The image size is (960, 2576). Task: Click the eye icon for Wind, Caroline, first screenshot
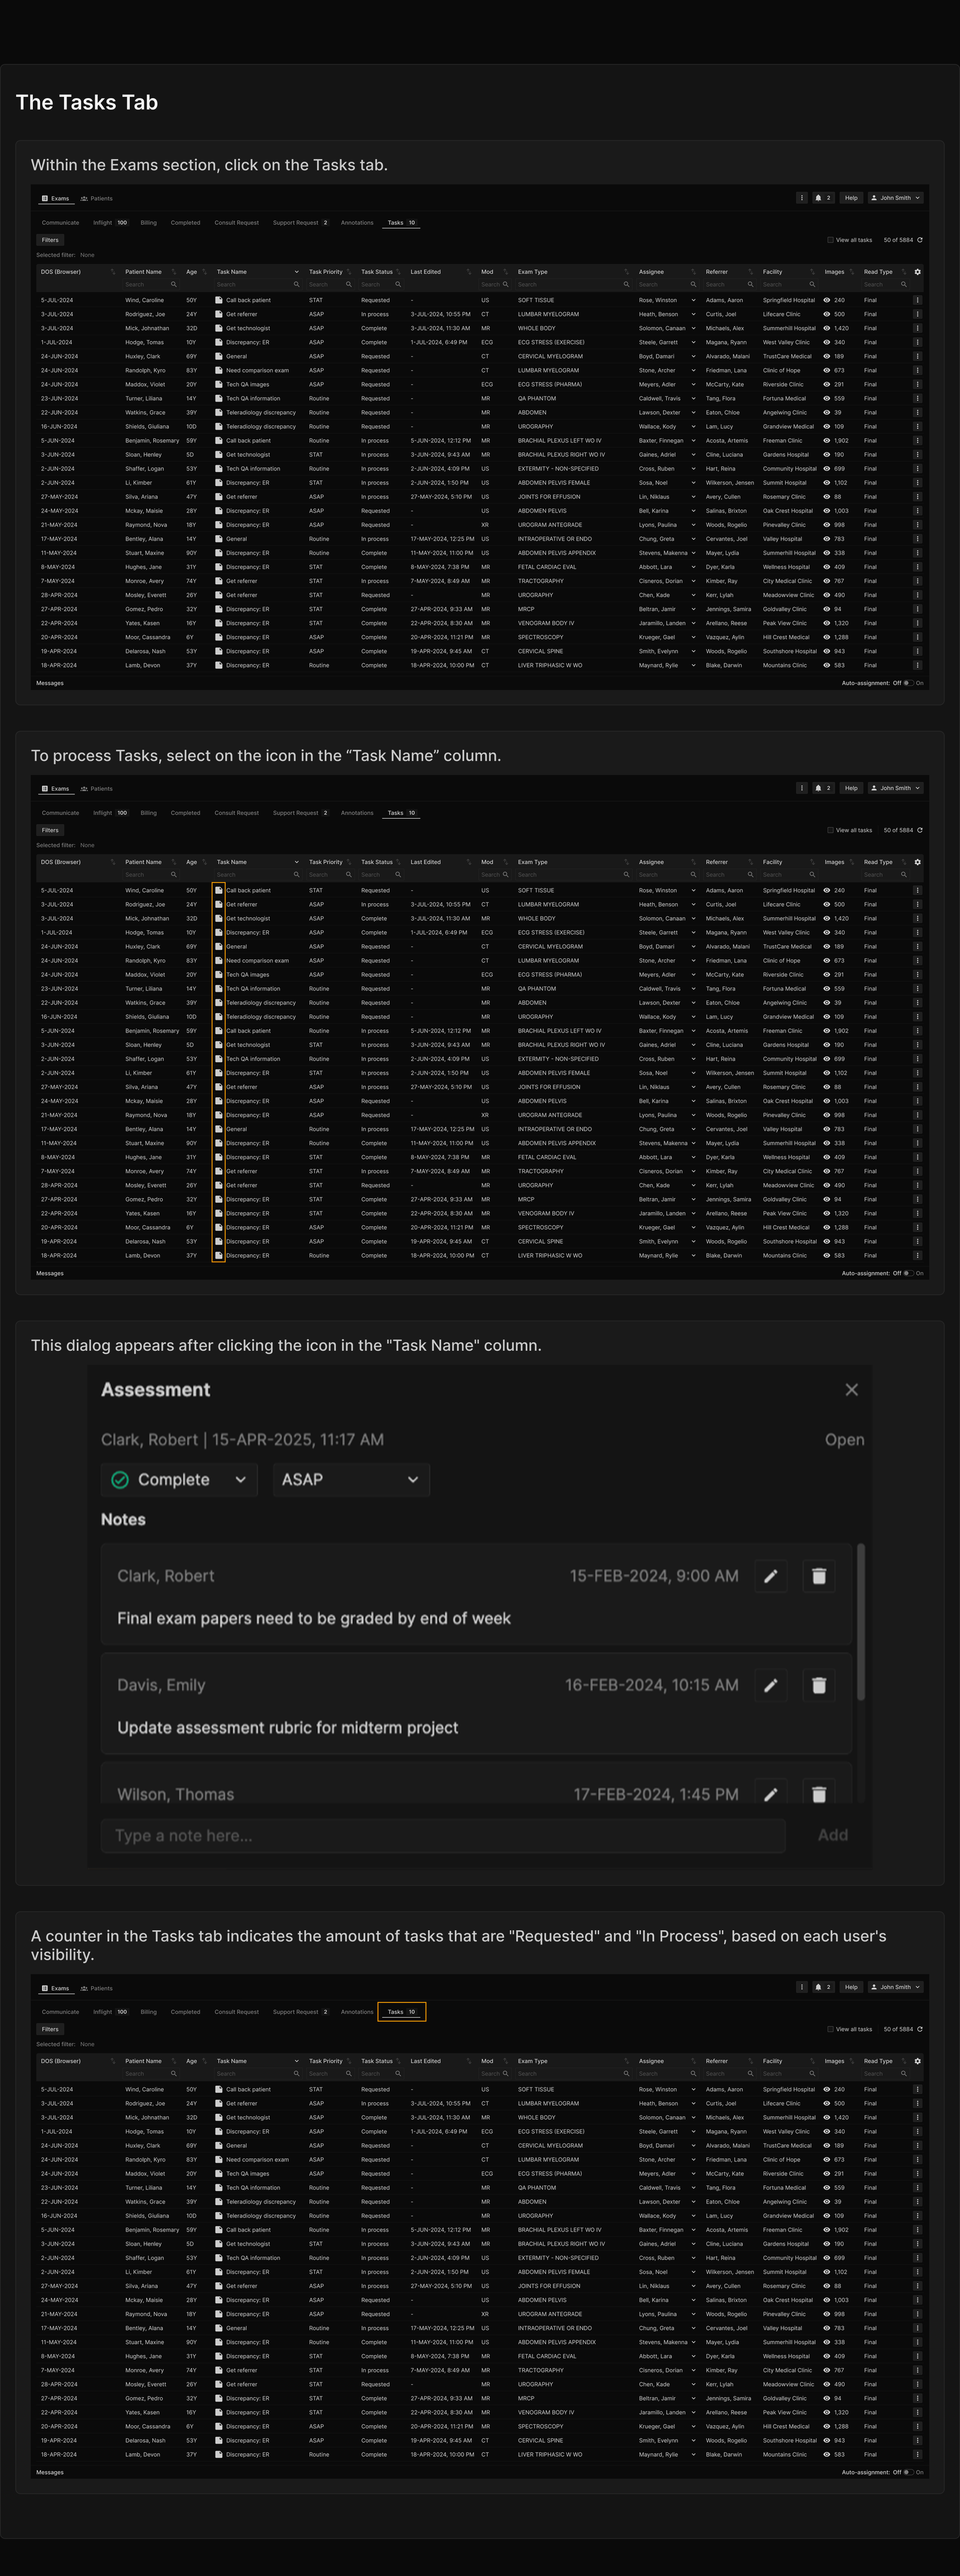(x=827, y=300)
